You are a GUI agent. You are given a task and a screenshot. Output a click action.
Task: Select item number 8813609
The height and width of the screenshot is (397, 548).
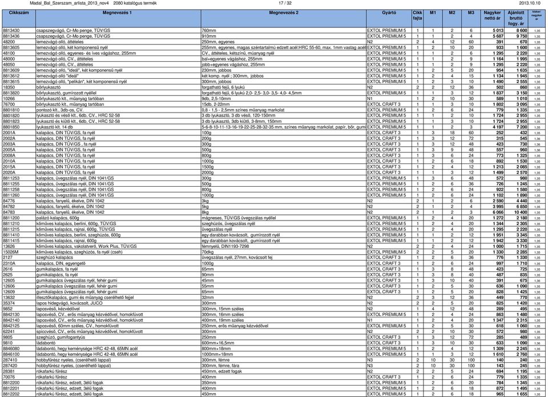point(11,70)
